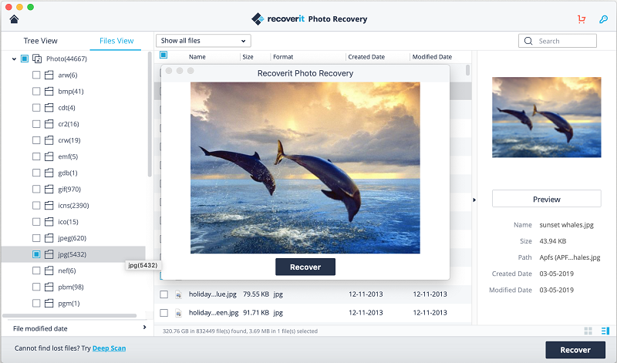
Task: Click the pgm folder icon
Action: [x=49, y=304]
